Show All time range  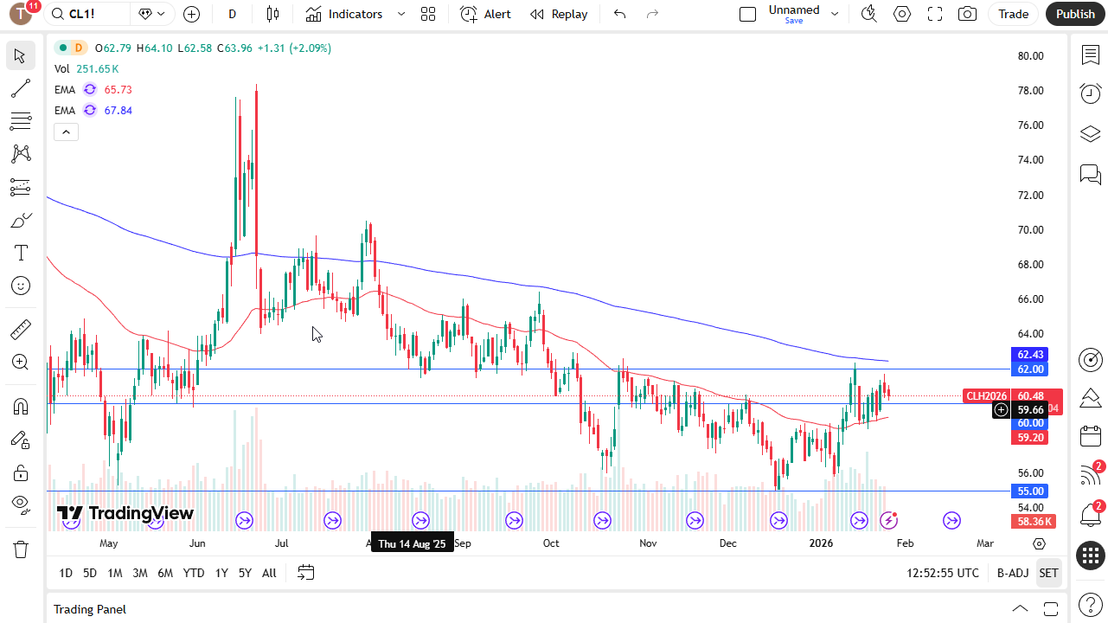tap(269, 573)
